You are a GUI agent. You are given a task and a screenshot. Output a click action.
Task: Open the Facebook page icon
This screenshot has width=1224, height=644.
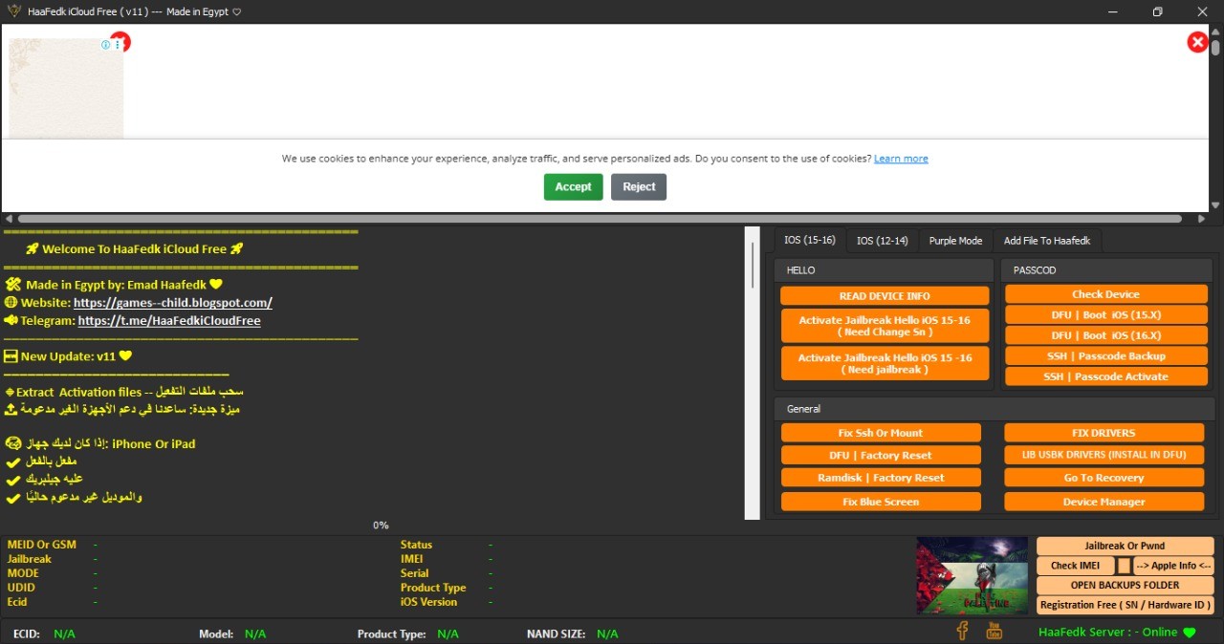click(x=963, y=631)
